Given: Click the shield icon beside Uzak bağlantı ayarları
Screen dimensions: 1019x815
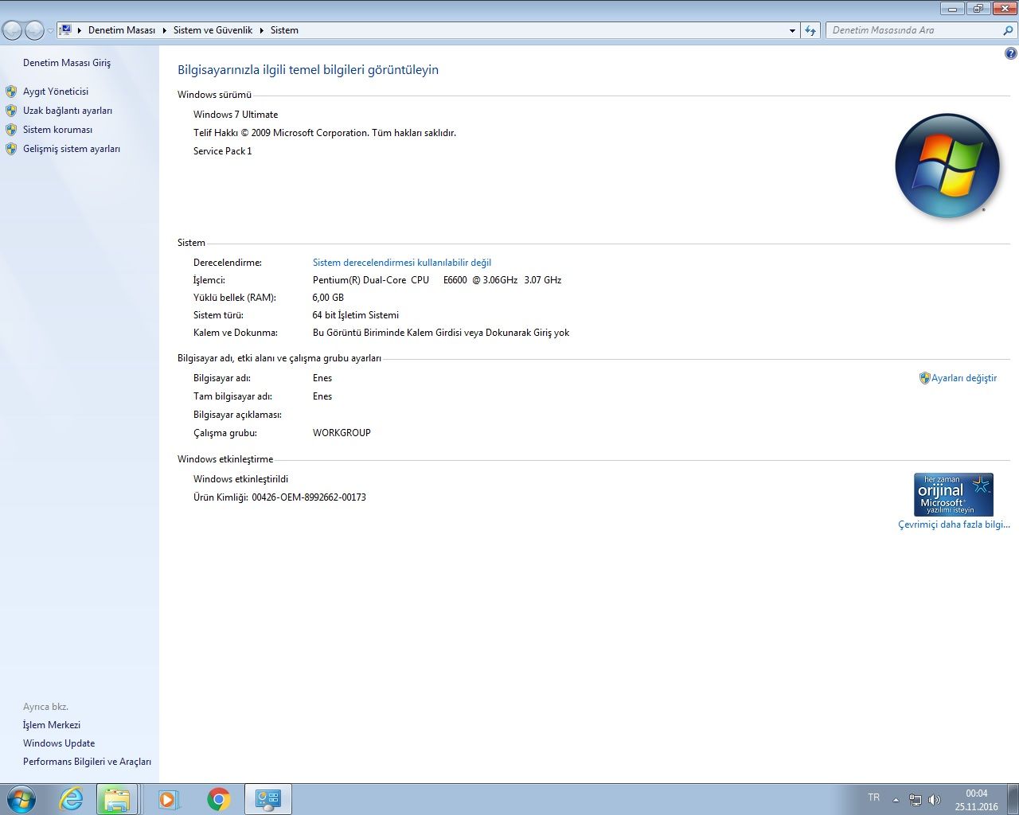Looking at the screenshot, I should coord(11,111).
